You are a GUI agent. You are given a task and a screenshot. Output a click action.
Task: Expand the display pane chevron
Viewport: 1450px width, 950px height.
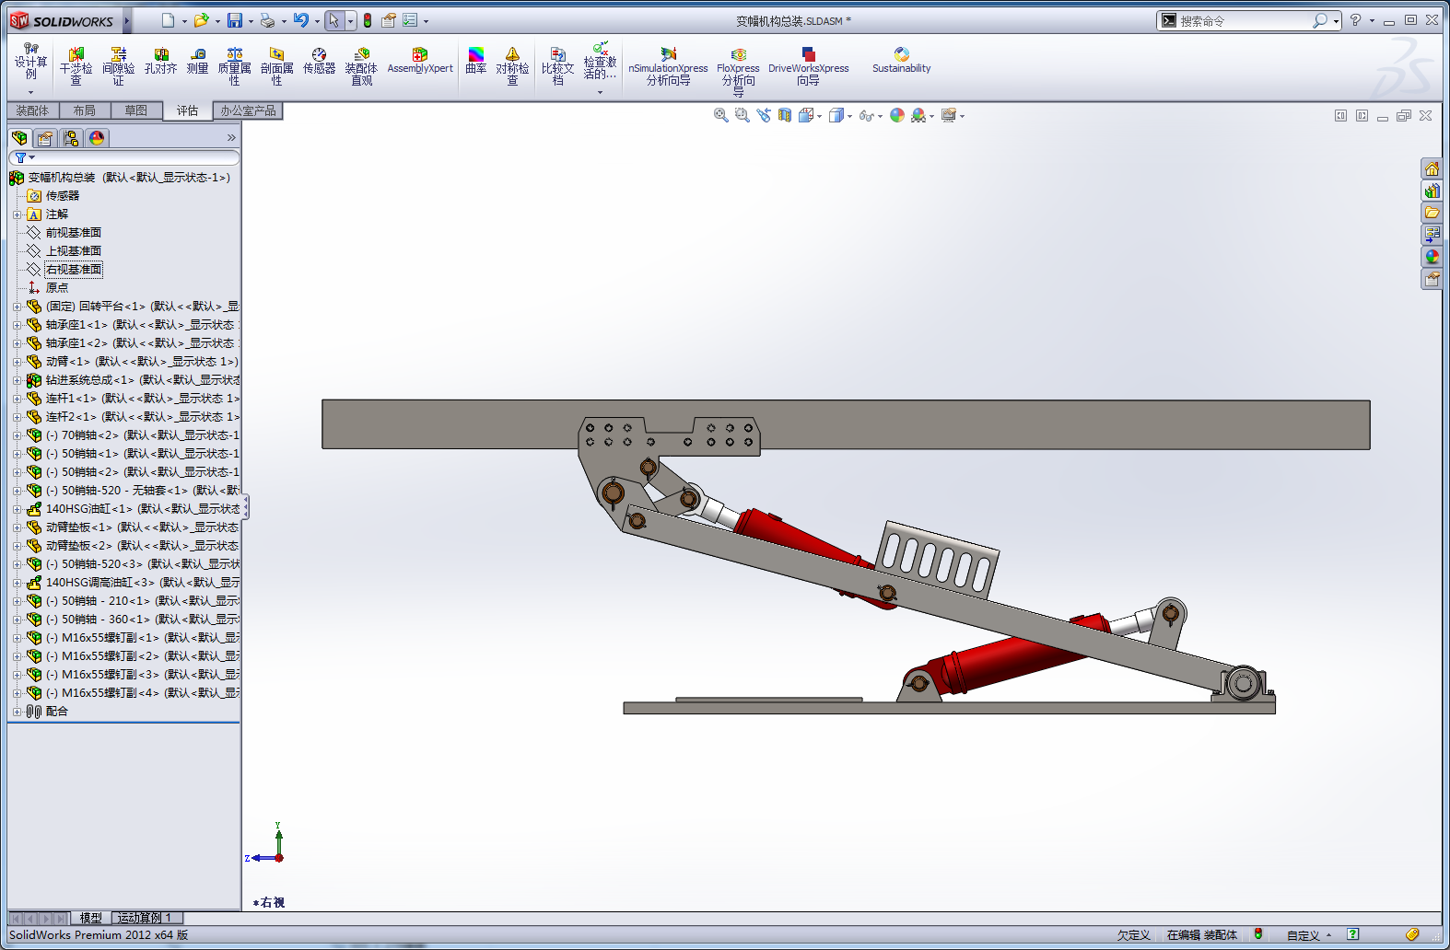pos(231,138)
